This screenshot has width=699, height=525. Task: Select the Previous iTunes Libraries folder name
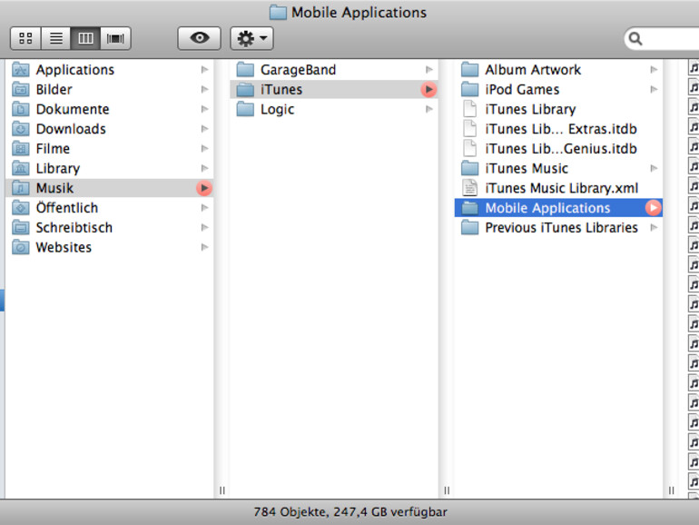pos(562,227)
